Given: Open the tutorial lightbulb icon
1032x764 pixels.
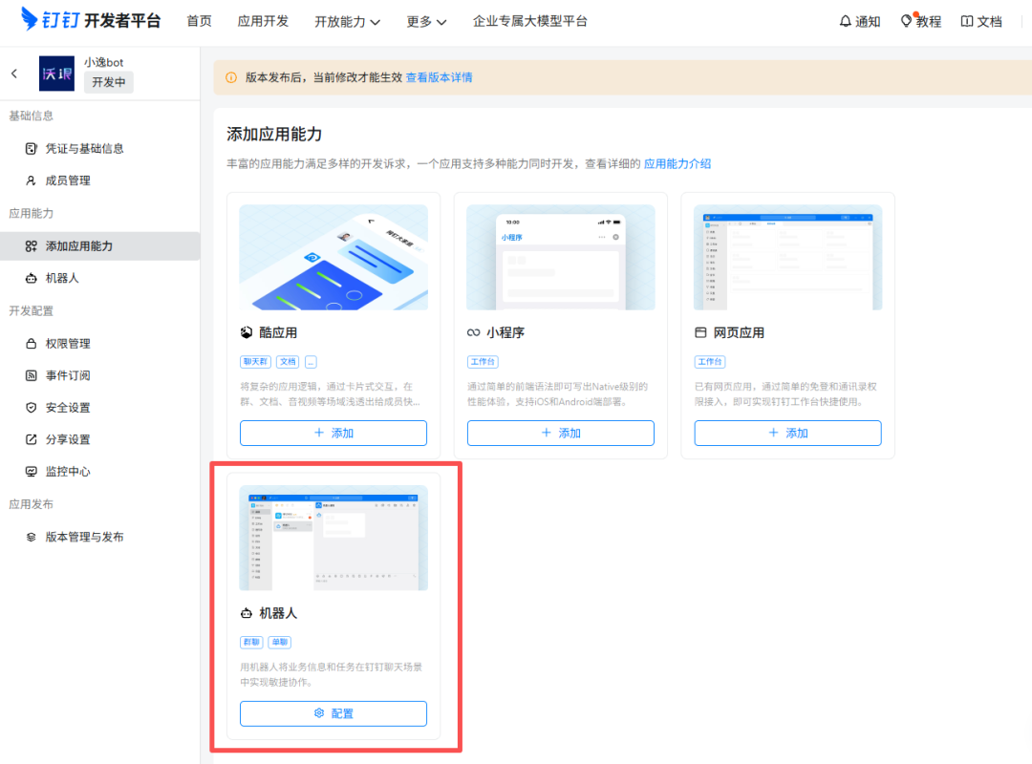Looking at the screenshot, I should click(x=907, y=21).
